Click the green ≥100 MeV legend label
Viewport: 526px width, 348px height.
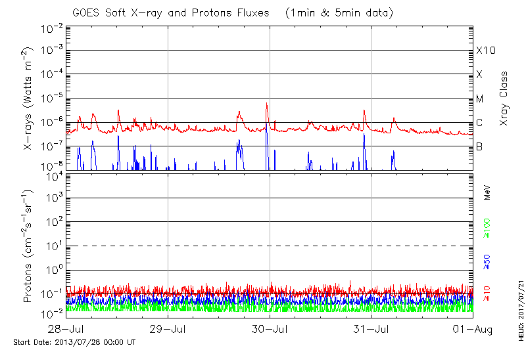click(x=487, y=228)
